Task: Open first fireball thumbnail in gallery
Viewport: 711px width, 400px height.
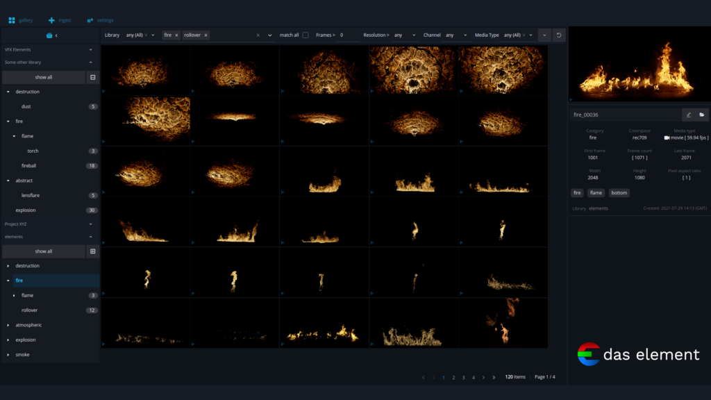Action: click(145, 70)
